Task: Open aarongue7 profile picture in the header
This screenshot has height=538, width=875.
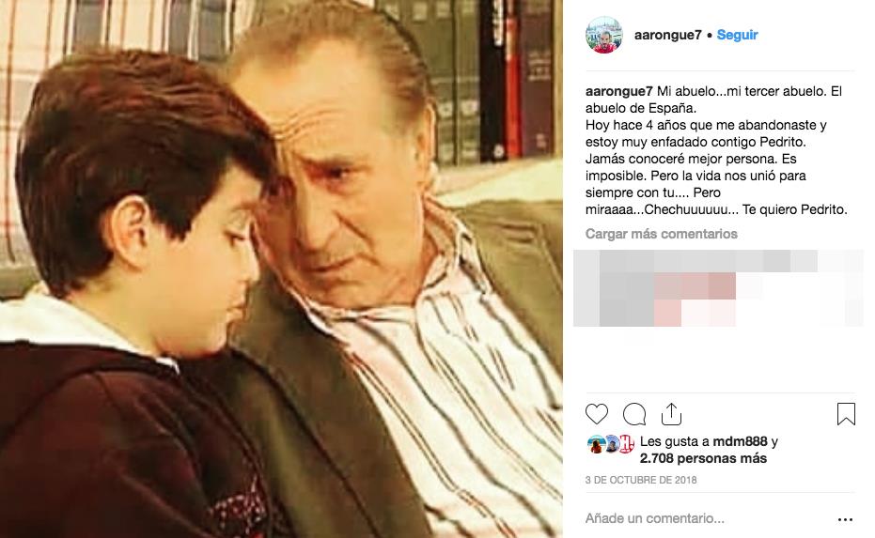Action: click(x=603, y=35)
